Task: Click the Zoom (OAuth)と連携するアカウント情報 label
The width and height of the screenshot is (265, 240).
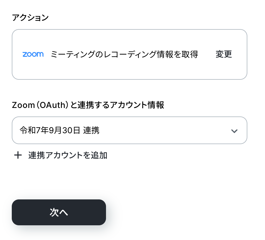Action: 88,105
